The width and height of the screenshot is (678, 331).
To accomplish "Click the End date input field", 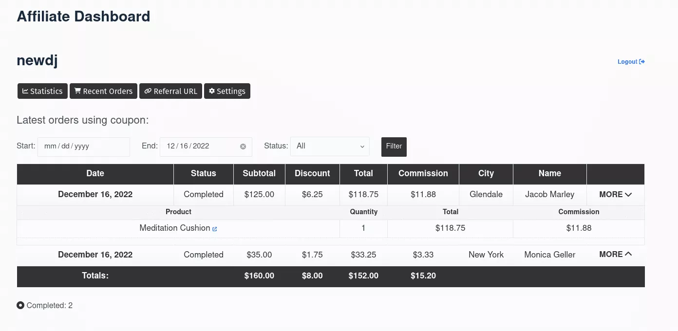I will [200, 147].
